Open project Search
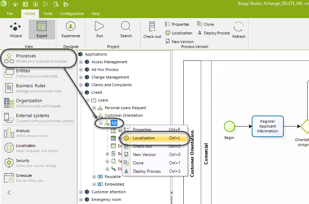 126,30
